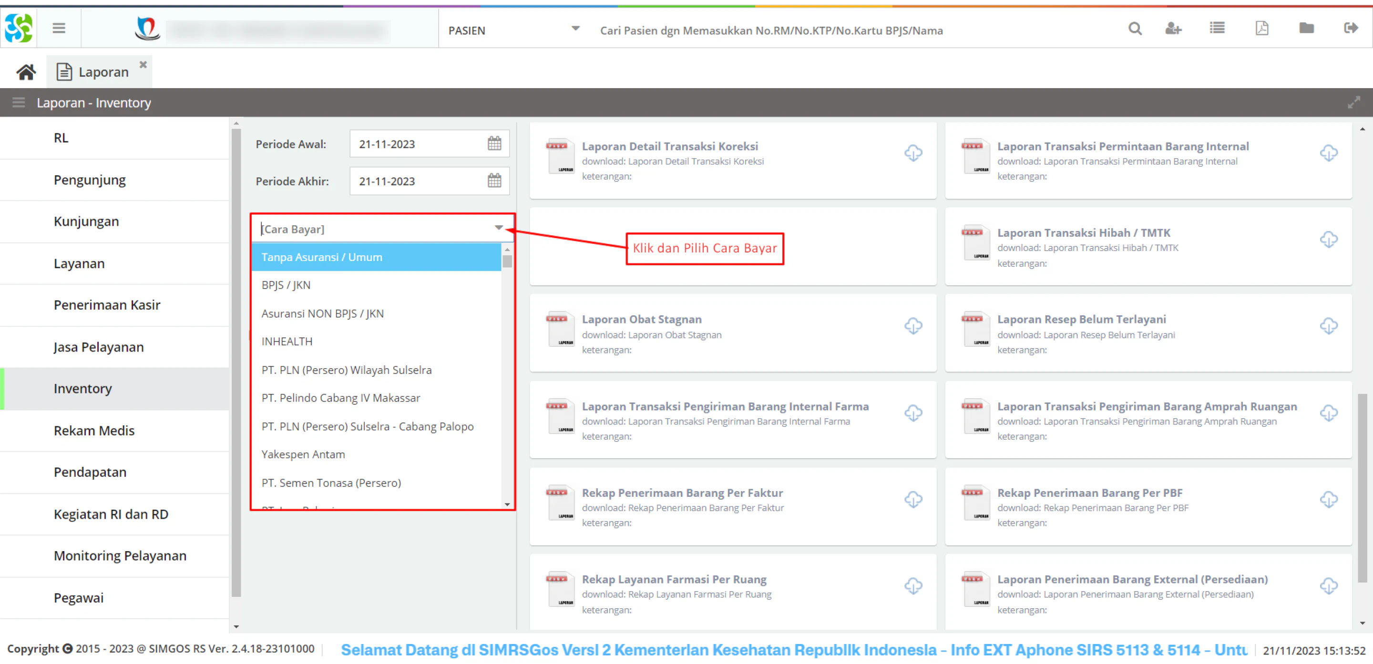
Task: Click the Cara Bayar list scroll-down arrow
Action: 507,504
